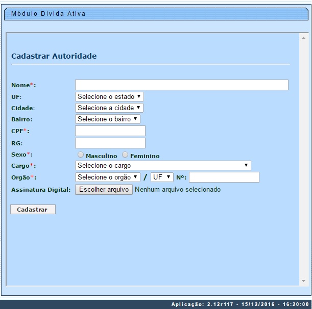Click the 'Nenhum arquivo selecionado' file label

click(178, 190)
